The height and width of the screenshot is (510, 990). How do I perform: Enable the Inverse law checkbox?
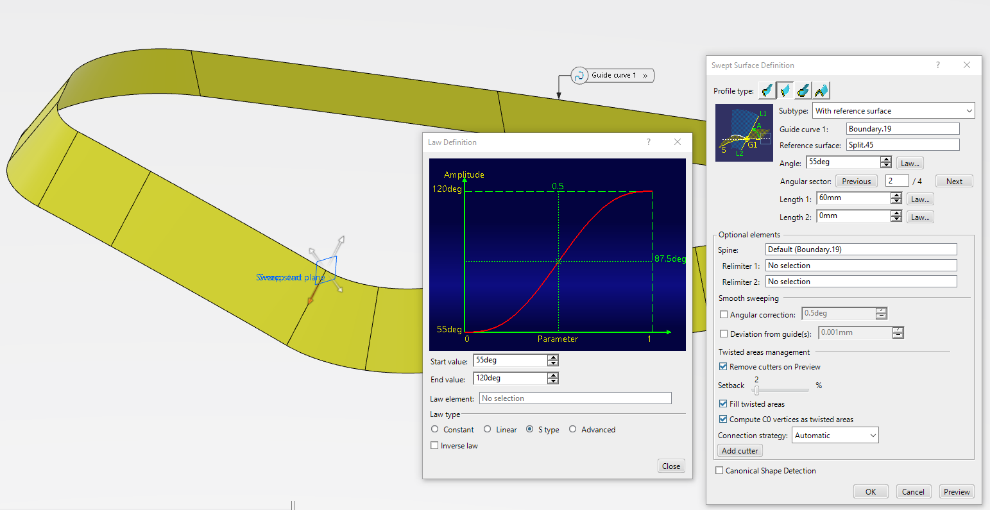point(435,445)
